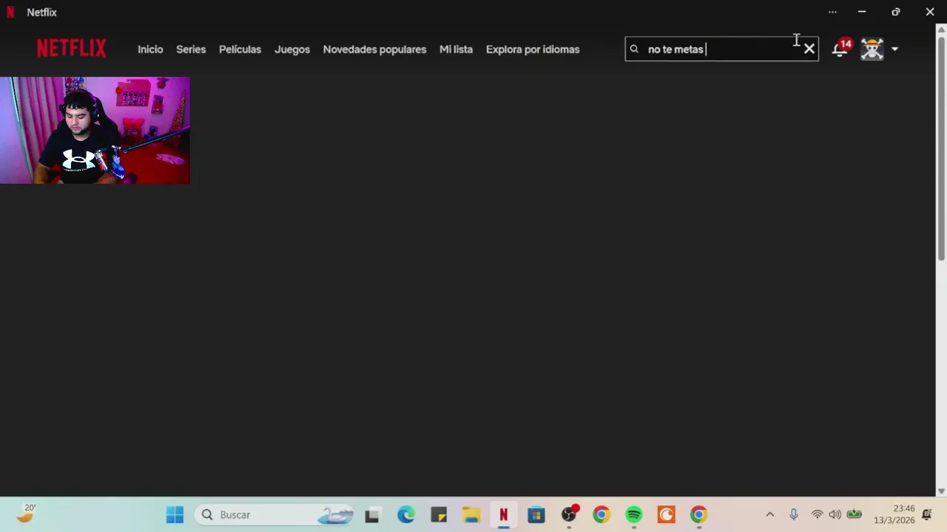Screen dimensions: 947x532
Task: Clear the search text with X
Action: [x=809, y=50]
